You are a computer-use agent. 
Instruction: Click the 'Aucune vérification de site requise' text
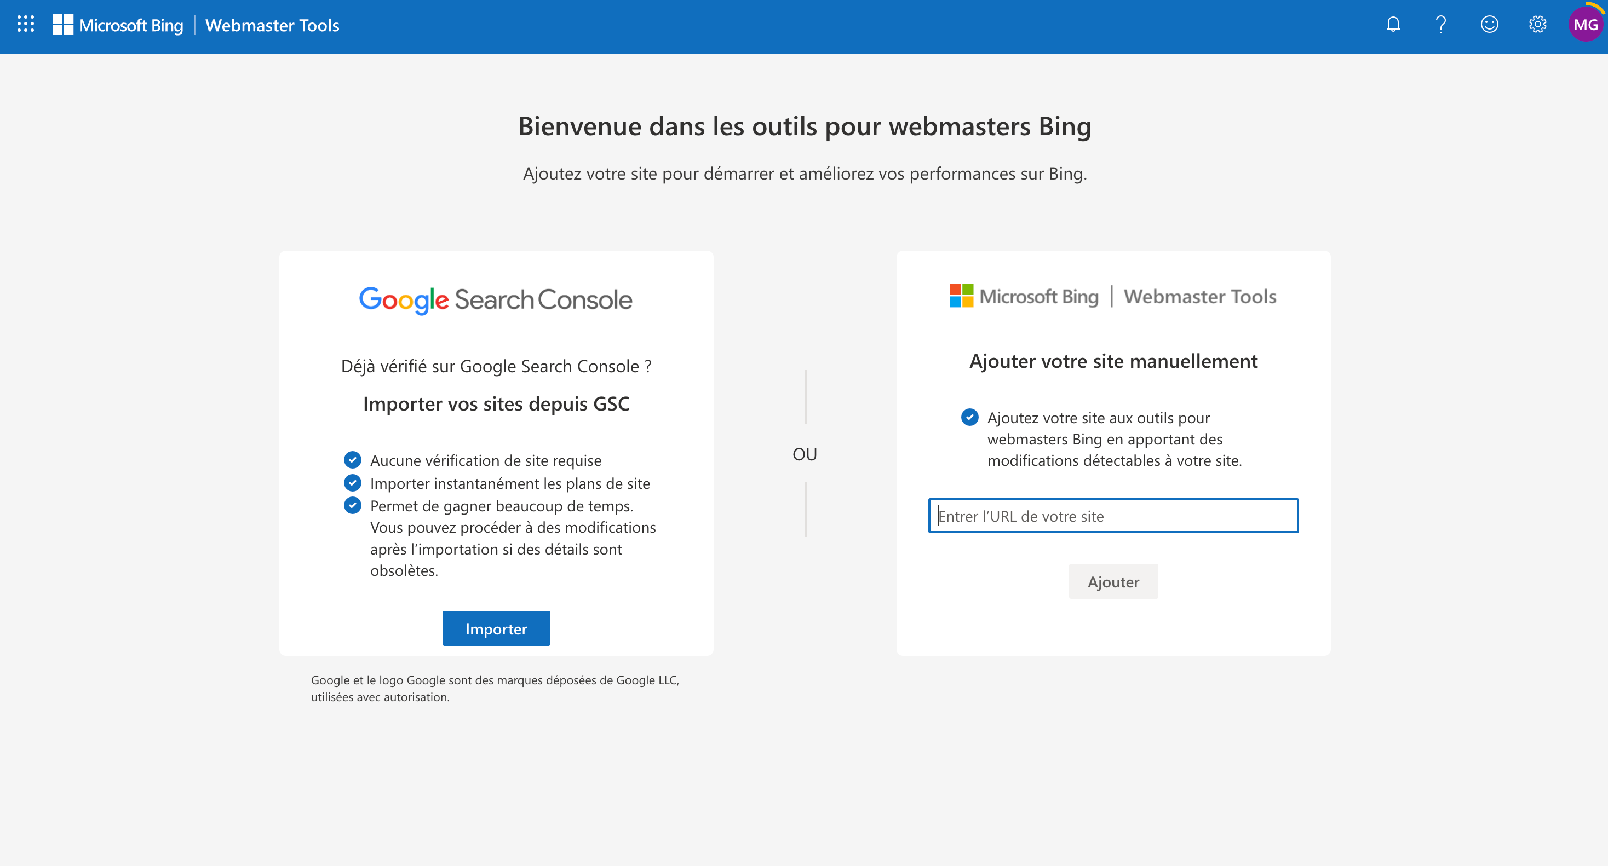(486, 460)
